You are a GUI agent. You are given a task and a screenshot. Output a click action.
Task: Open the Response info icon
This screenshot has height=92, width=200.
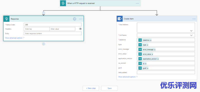coord(74,19)
